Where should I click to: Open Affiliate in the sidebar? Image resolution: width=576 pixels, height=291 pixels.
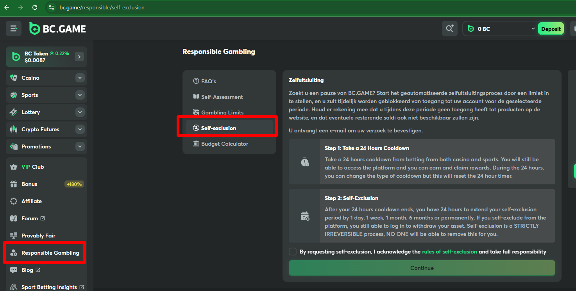point(31,201)
